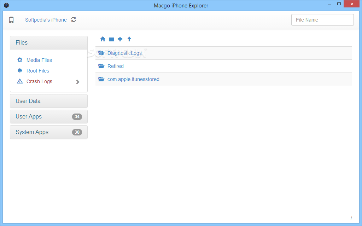Minimize the Macgo iPhone Explorer window

tap(329, 4)
